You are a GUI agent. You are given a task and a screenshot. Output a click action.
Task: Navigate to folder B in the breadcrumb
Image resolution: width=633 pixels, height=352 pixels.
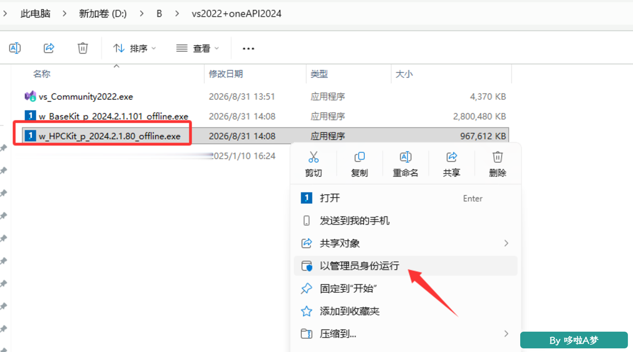pos(159,14)
